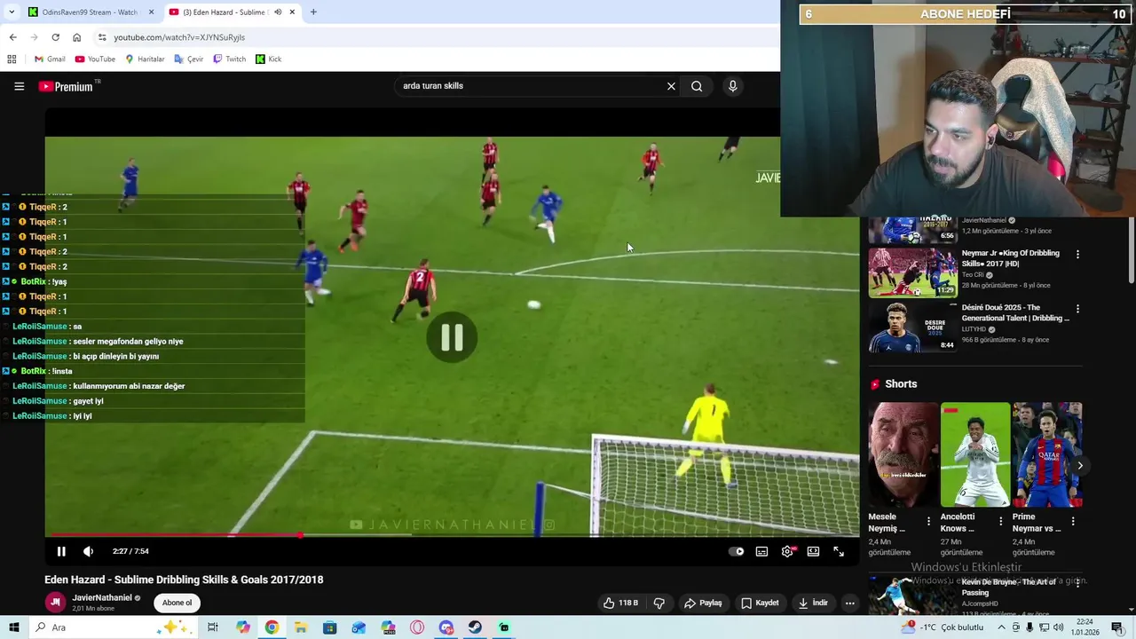Click the large pause overlay on video
This screenshot has height=639, width=1136.
tap(452, 337)
